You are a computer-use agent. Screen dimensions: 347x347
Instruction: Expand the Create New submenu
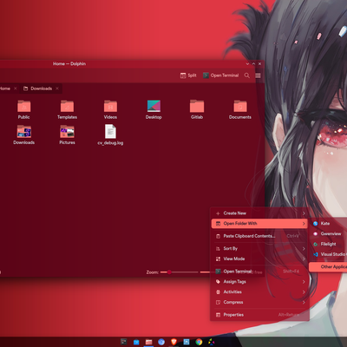click(x=259, y=213)
